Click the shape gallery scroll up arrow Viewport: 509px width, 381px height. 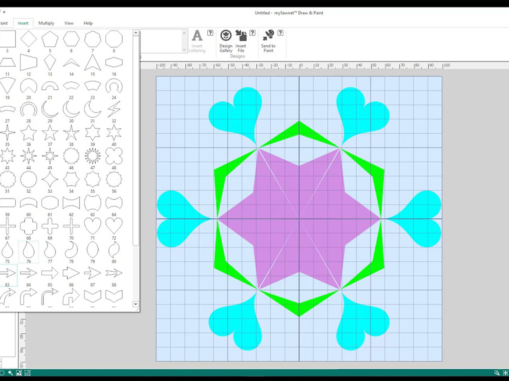pyautogui.click(x=136, y=33)
